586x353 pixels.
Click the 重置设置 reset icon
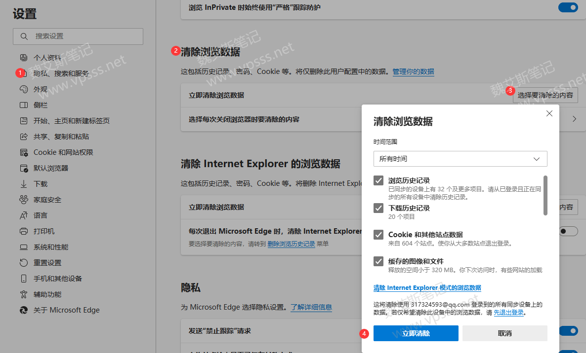click(x=24, y=263)
